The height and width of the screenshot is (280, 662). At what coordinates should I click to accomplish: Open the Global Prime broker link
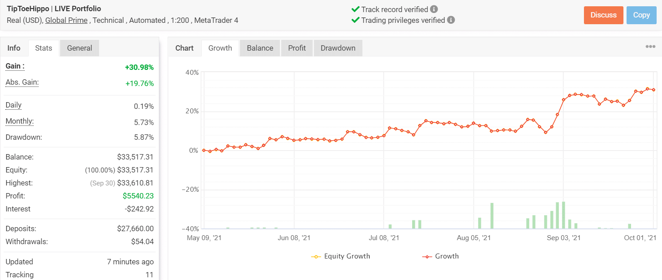point(66,20)
